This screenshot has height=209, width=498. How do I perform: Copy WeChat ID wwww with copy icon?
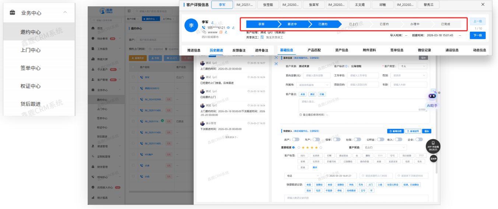(x=221, y=32)
